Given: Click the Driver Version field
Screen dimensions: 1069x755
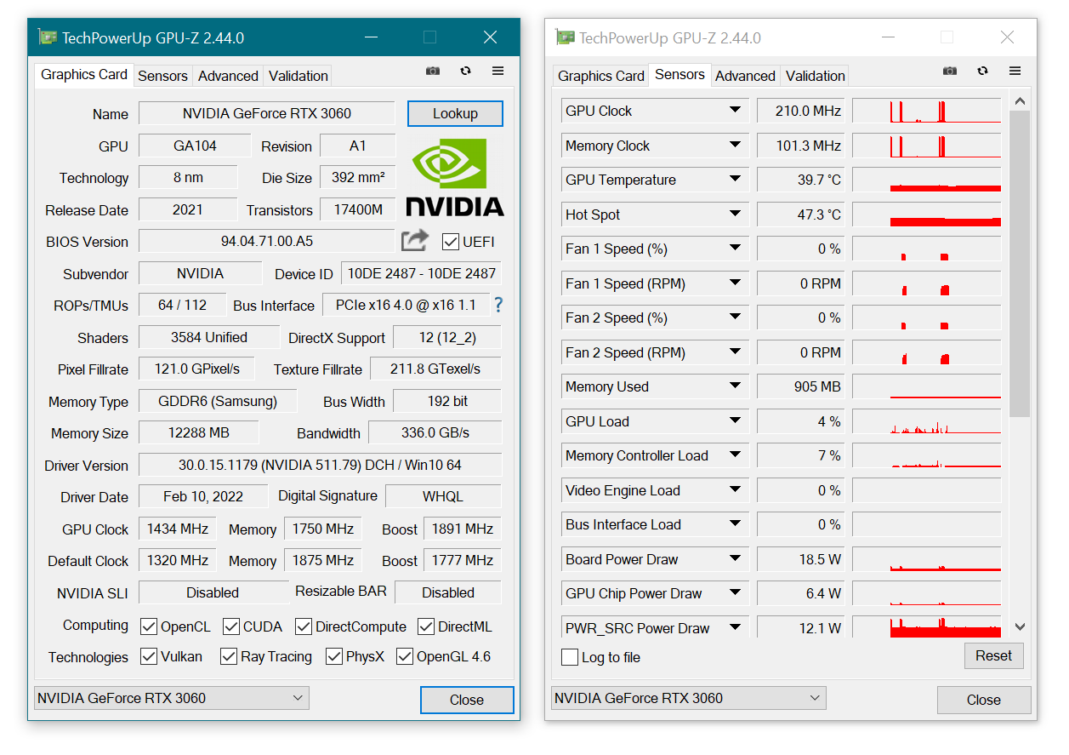Looking at the screenshot, I should click(320, 465).
